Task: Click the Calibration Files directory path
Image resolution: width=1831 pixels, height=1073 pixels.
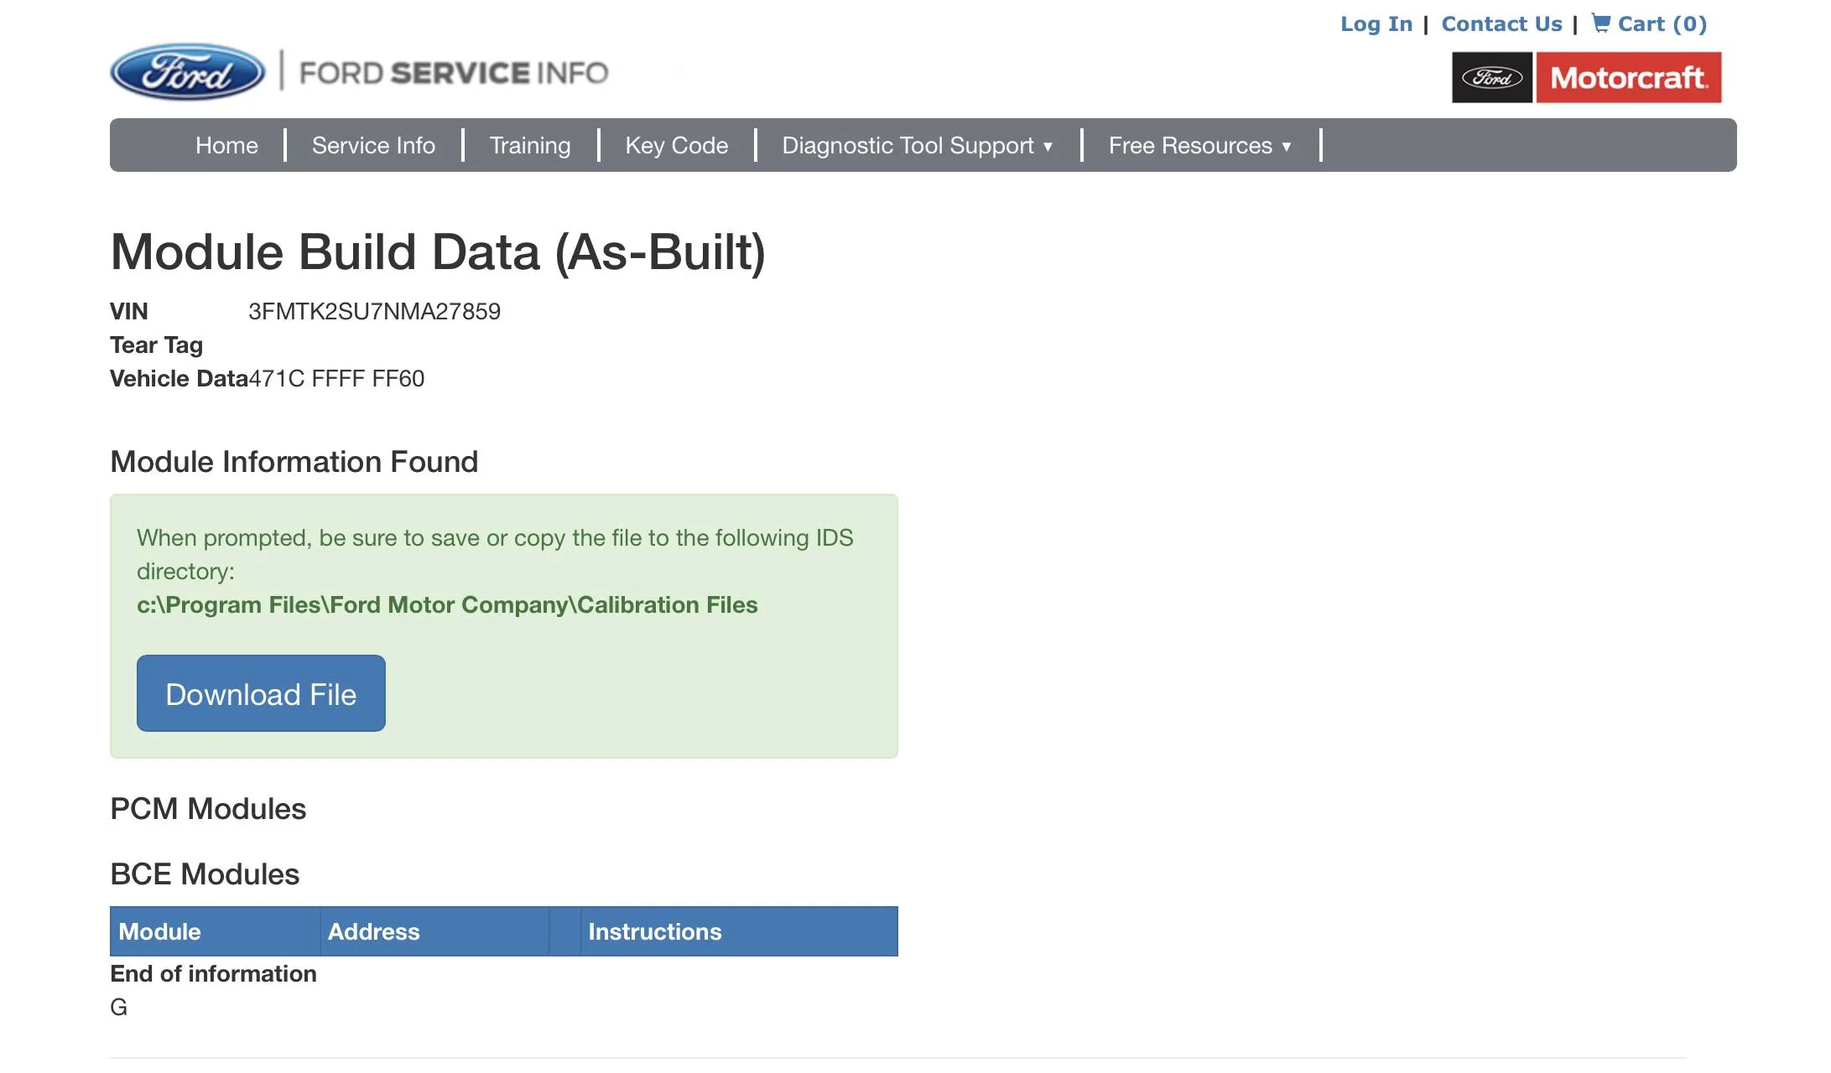Action: point(447,604)
